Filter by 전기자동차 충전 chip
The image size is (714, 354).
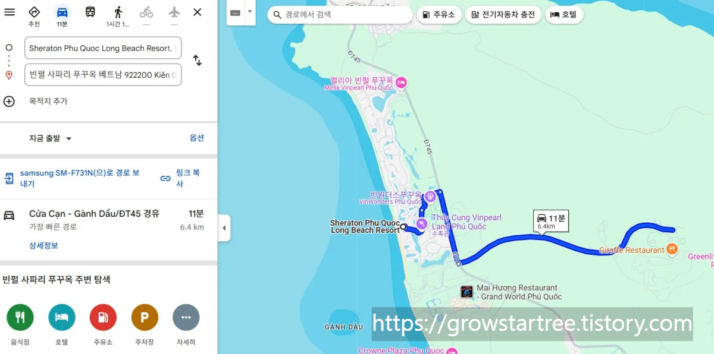pyautogui.click(x=503, y=14)
